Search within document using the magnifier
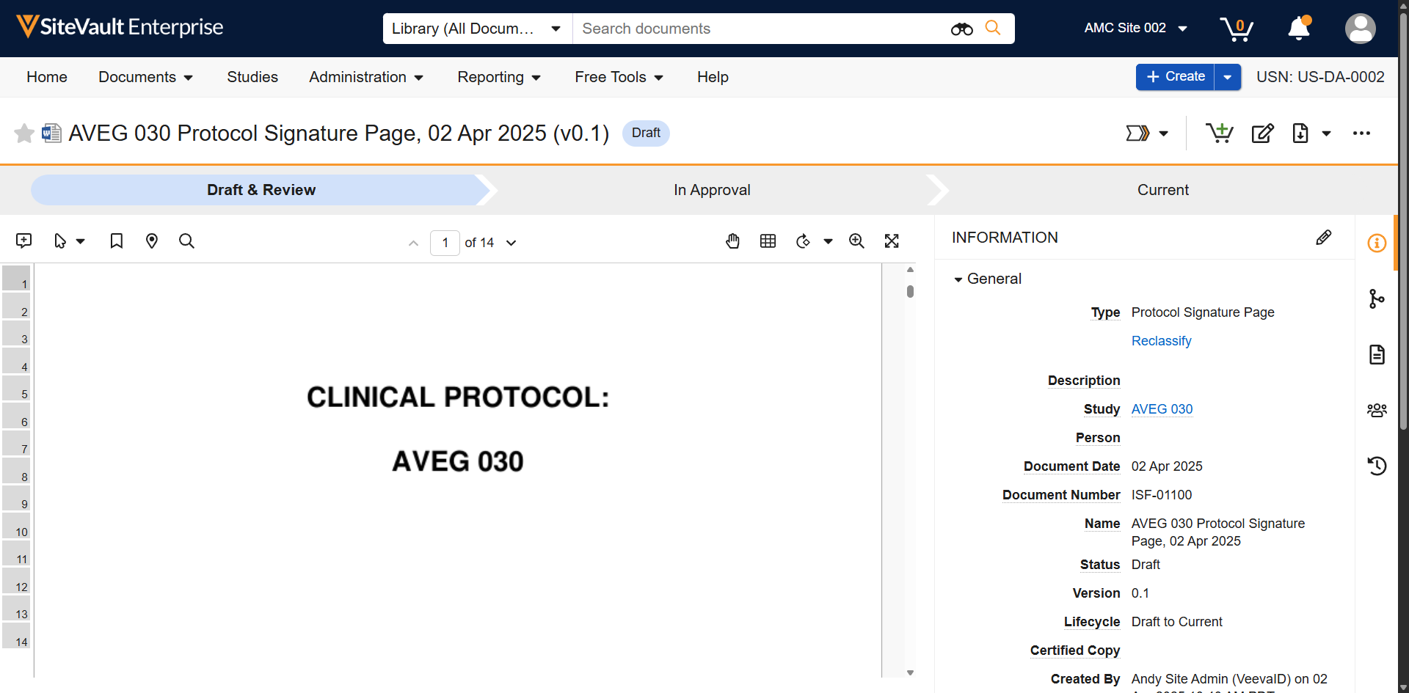 [x=186, y=241]
